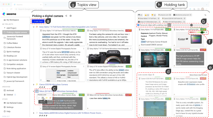Viewport: 213px width, 118px height.
Task: Choose the Normal gray flag in Priority Level popup
Action: point(43,98)
